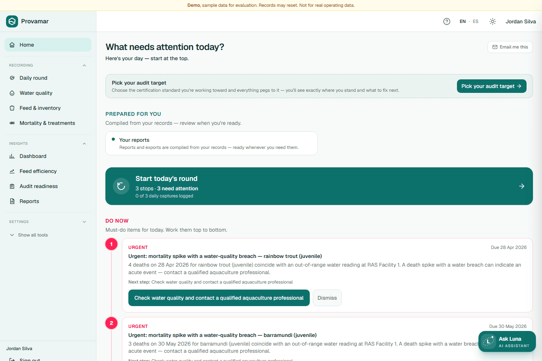Click 'Due 30 May 2026' text
The height and width of the screenshot is (361, 542).
pos(508,326)
